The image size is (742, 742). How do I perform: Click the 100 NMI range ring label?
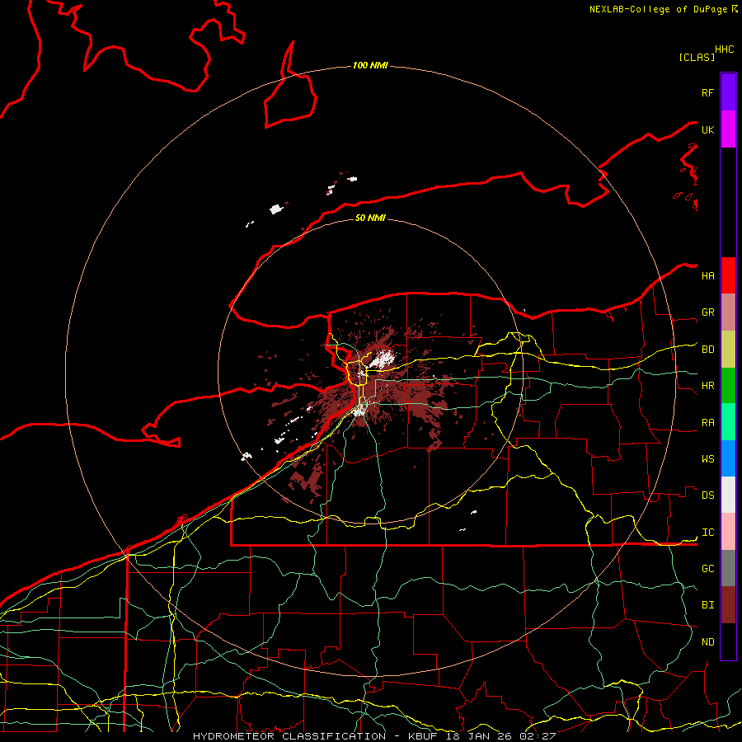[x=370, y=65]
